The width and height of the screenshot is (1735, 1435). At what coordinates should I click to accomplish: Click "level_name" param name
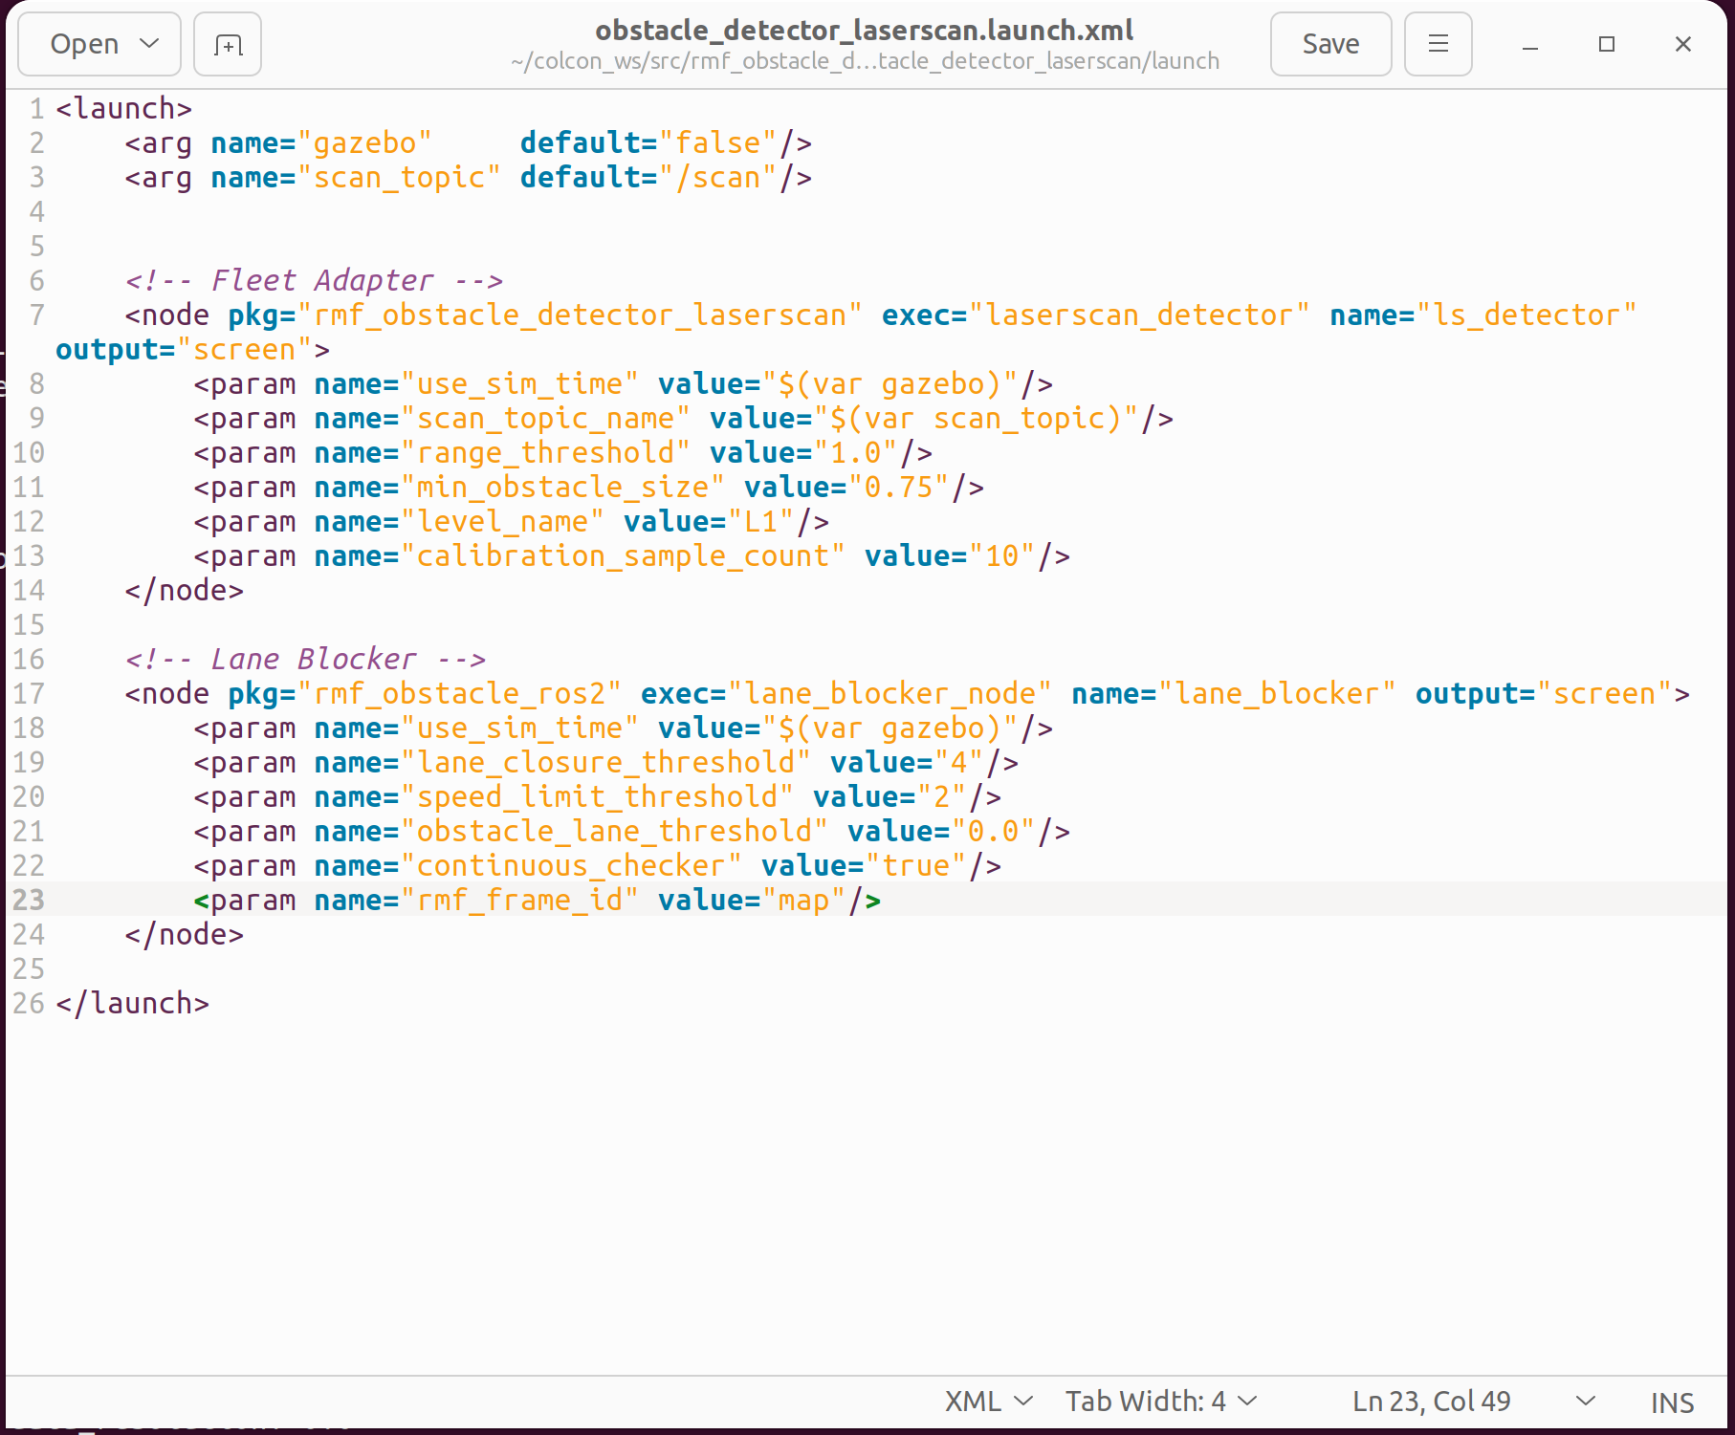tap(502, 521)
